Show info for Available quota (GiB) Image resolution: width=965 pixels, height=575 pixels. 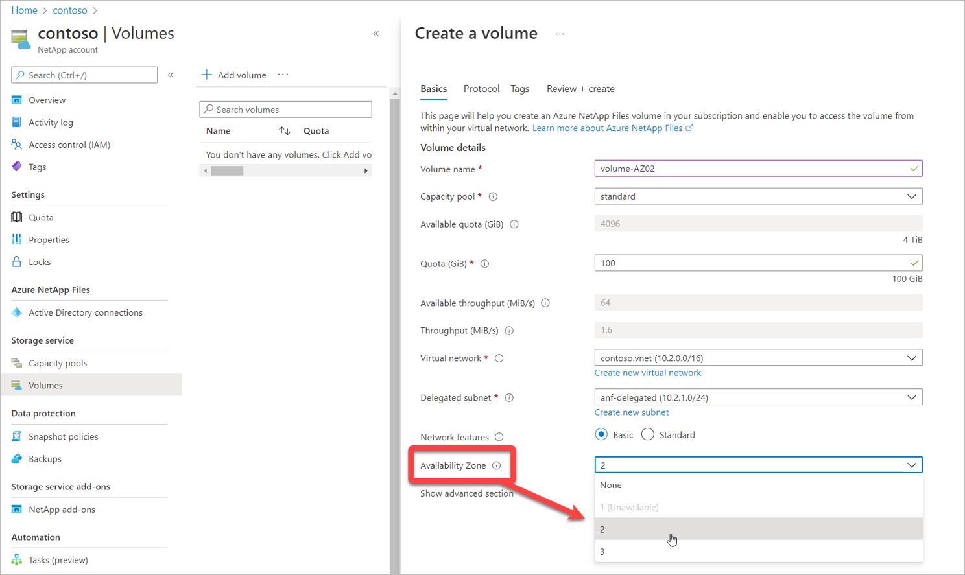coord(514,224)
